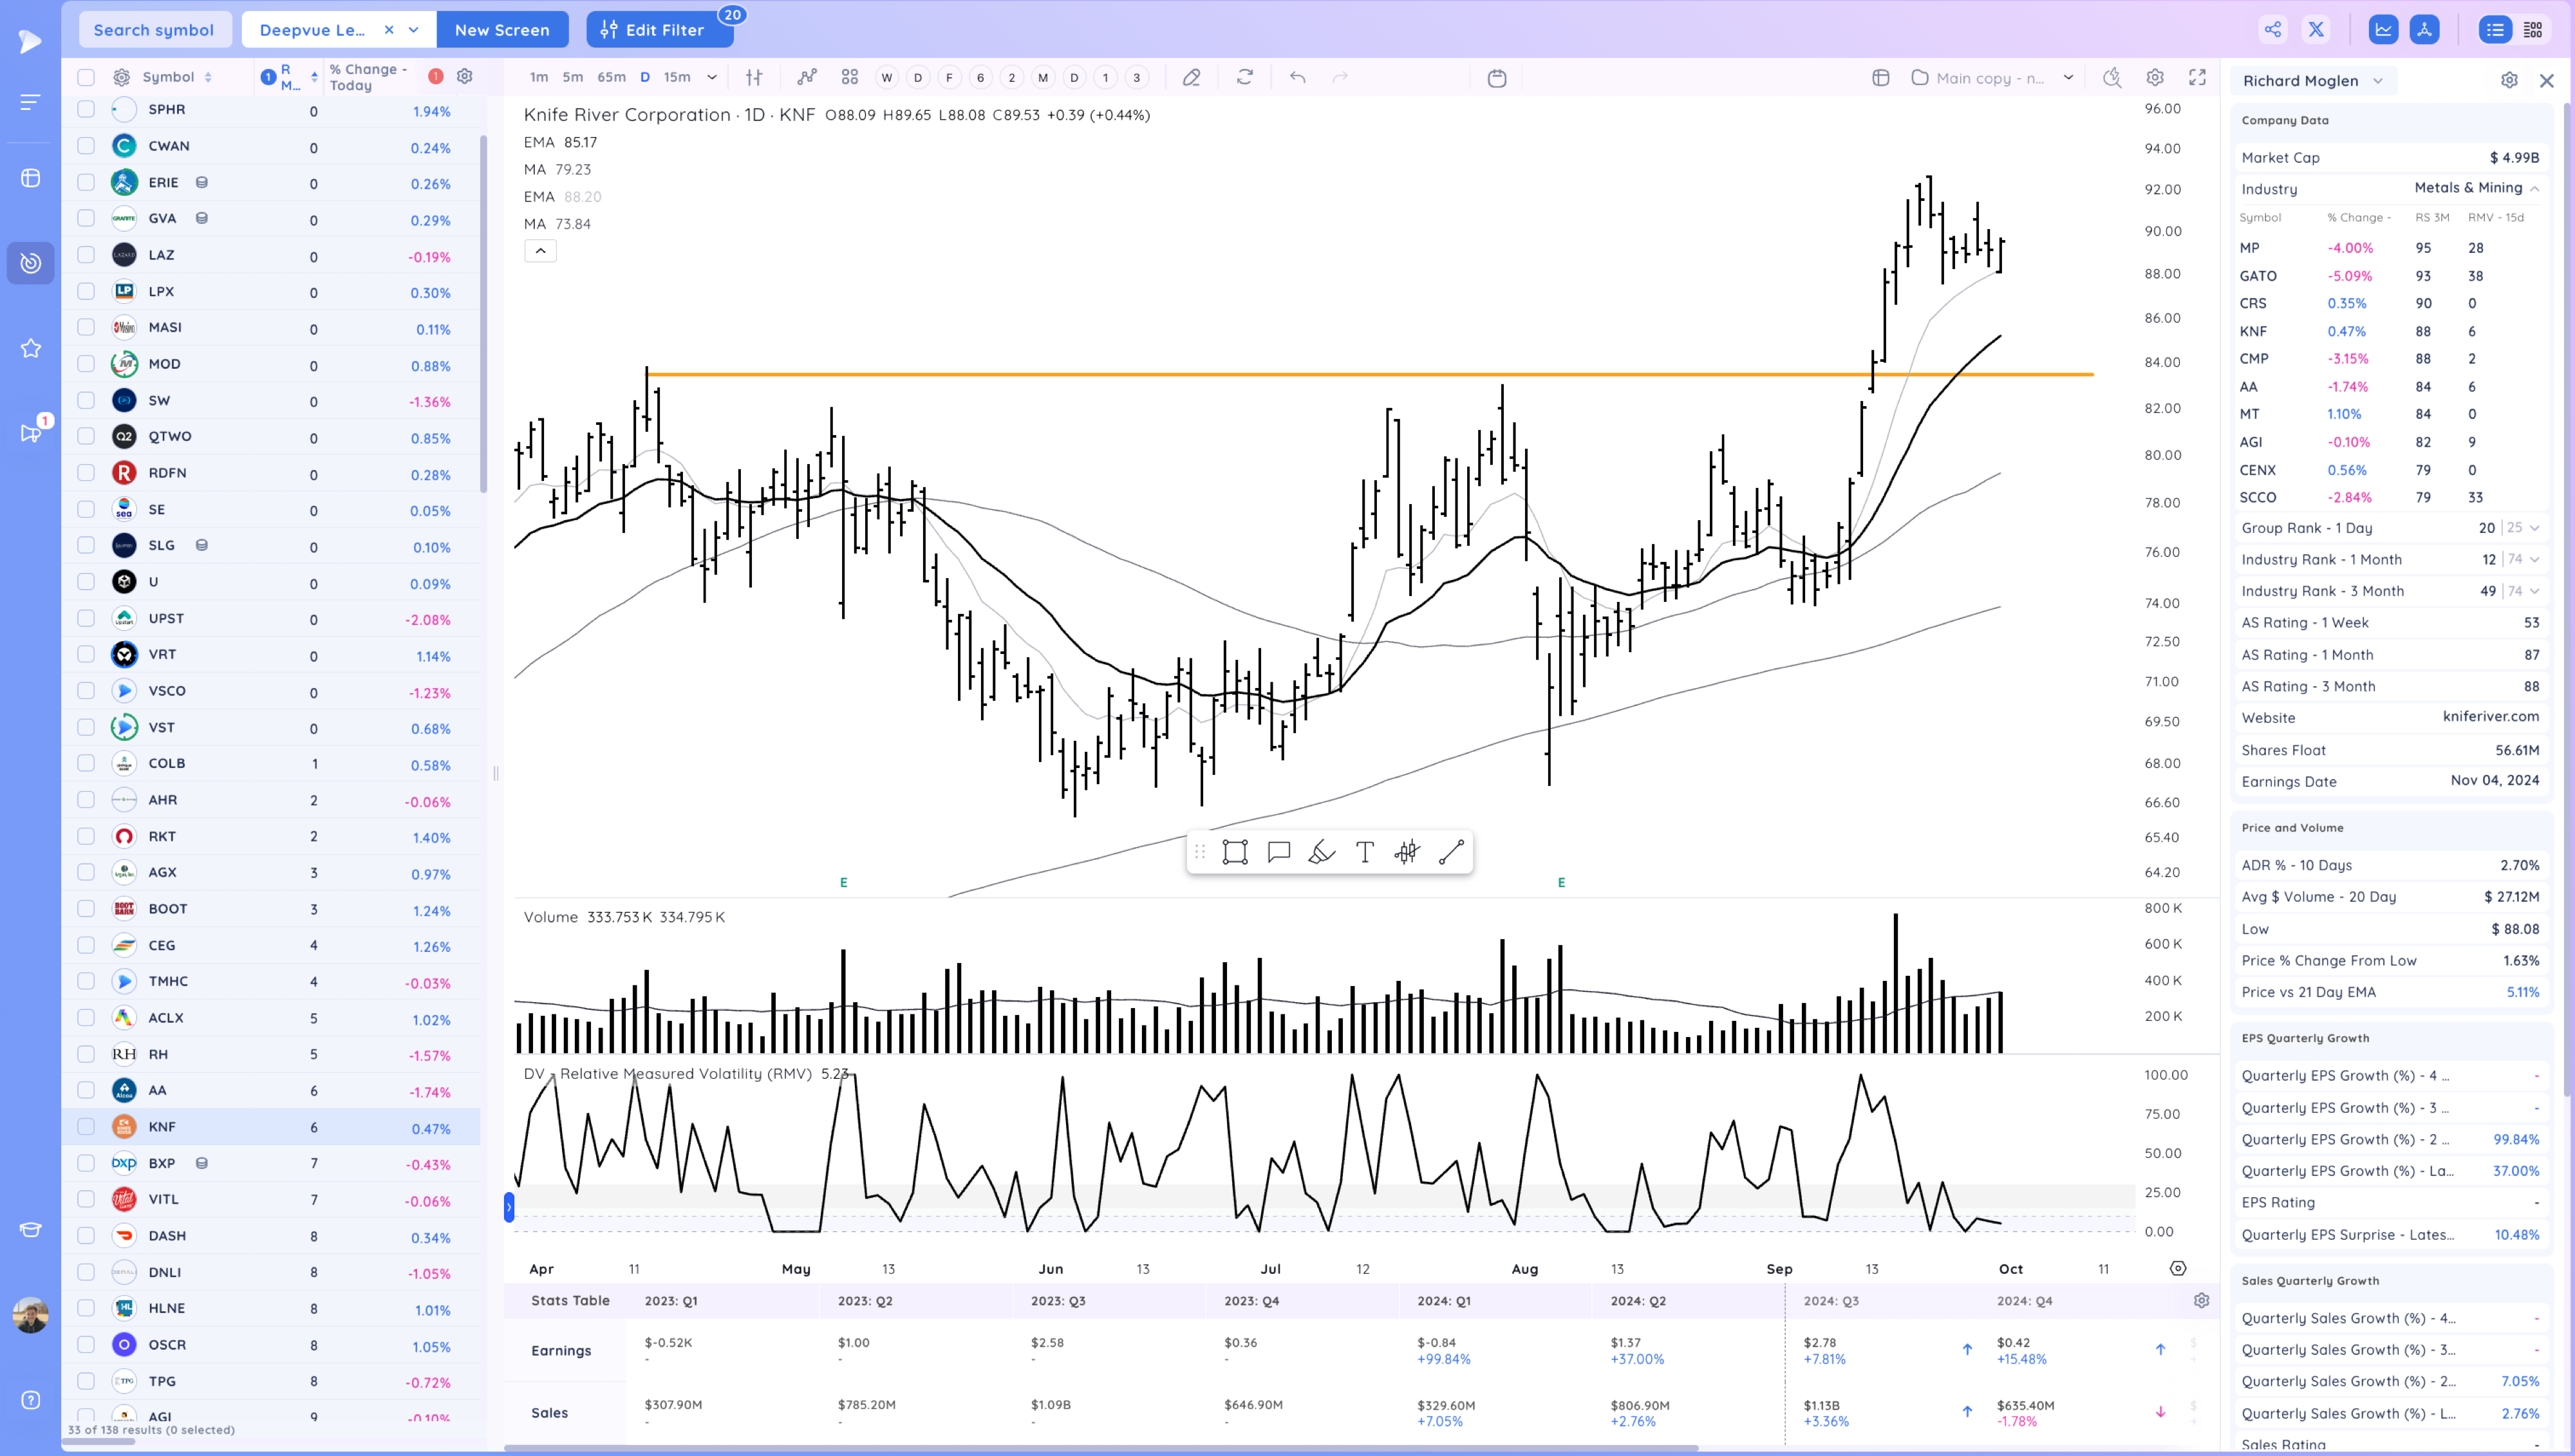Select the comment callout drawing tool
The width and height of the screenshot is (2575, 1456).
point(1279,852)
